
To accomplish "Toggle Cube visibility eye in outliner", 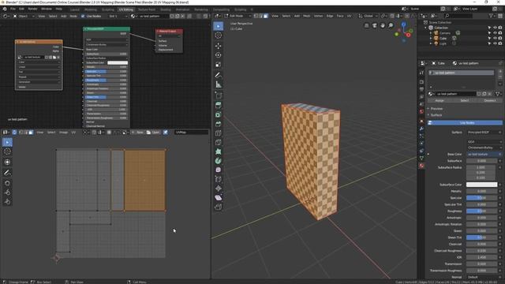I will [495, 38].
